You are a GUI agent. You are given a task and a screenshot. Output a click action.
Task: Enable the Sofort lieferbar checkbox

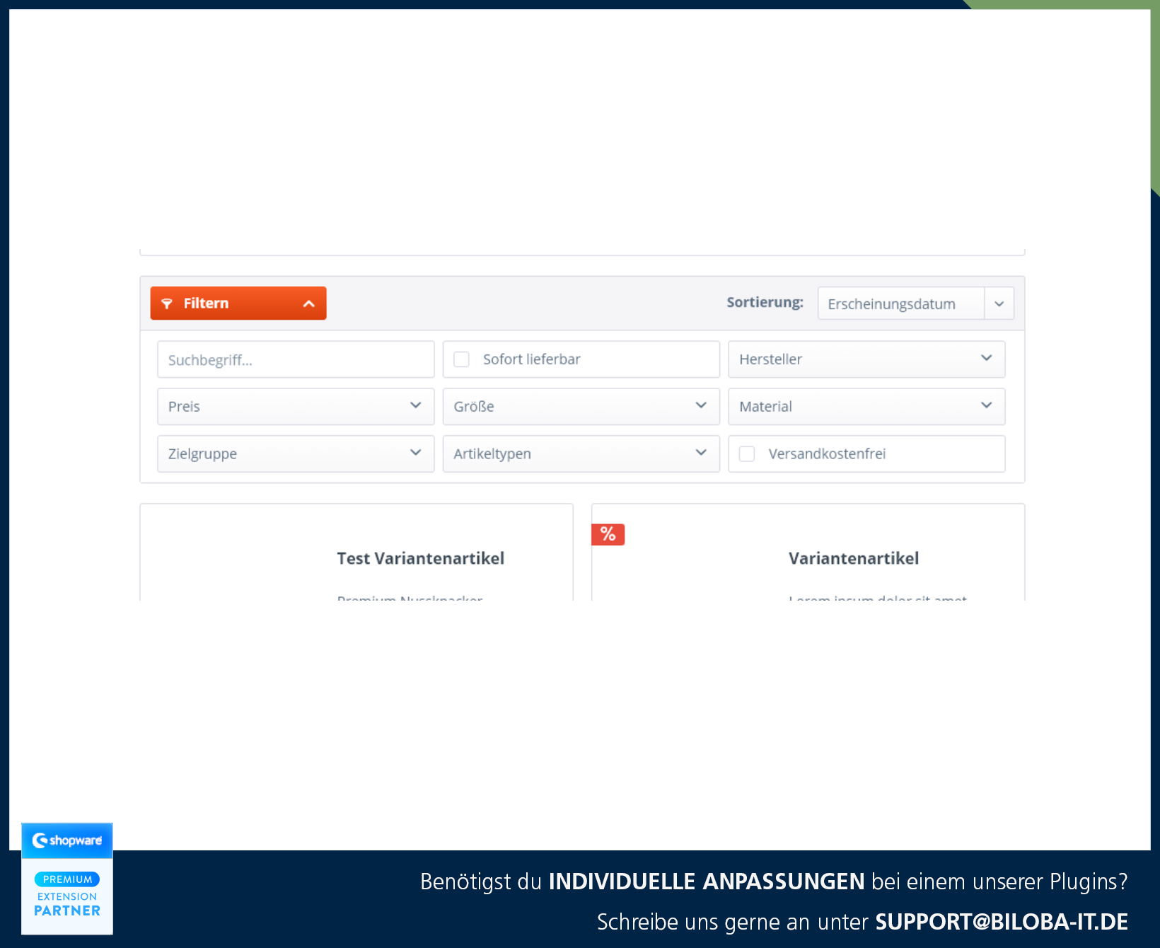(461, 359)
